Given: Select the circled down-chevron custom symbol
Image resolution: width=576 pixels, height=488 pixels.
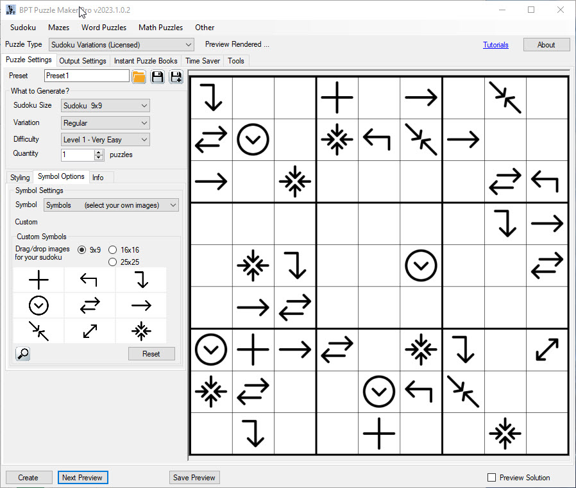Looking at the screenshot, I should coord(38,305).
